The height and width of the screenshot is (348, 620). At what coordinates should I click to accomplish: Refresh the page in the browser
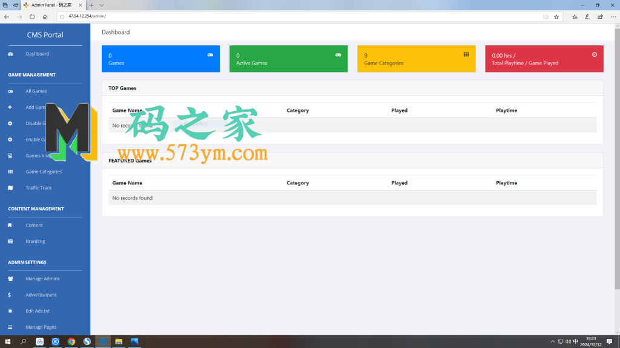pos(32,16)
